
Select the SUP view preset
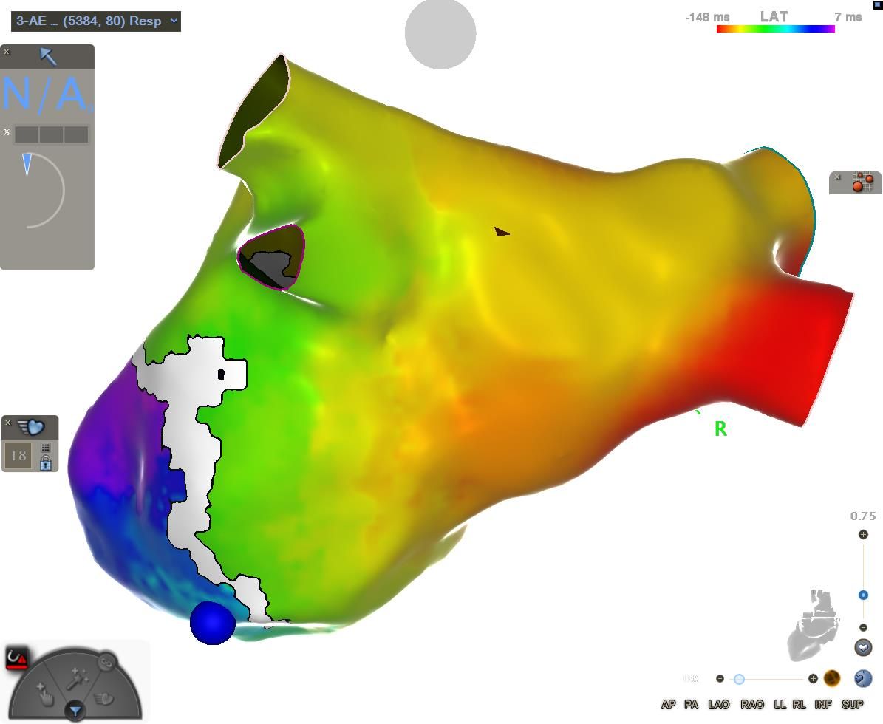[852, 705]
